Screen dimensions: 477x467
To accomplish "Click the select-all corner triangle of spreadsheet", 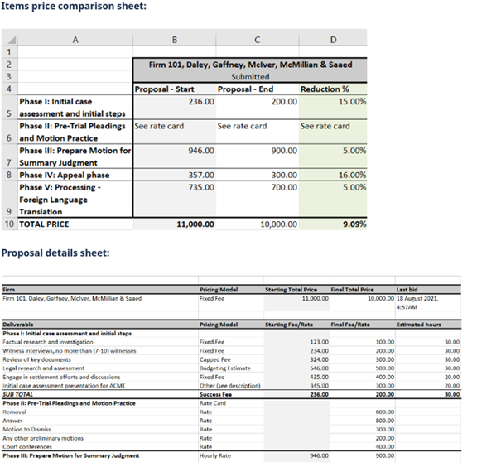I will point(9,40).
